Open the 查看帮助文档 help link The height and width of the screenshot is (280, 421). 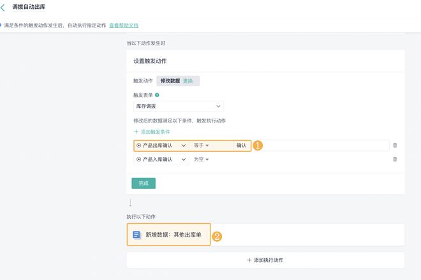124,26
